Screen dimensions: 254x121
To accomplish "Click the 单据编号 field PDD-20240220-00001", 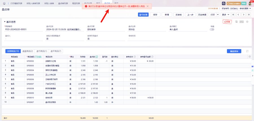I will coord(24,30).
